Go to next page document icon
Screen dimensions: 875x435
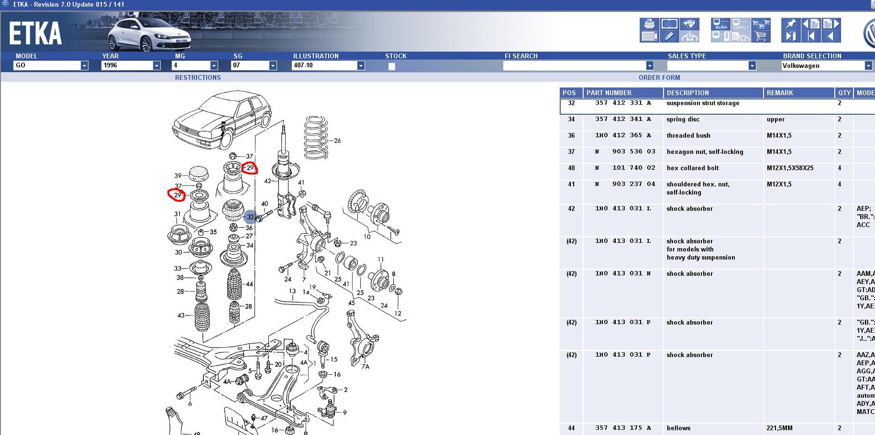coord(831,24)
